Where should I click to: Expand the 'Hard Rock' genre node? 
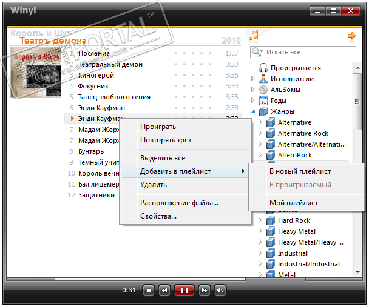click(x=260, y=220)
